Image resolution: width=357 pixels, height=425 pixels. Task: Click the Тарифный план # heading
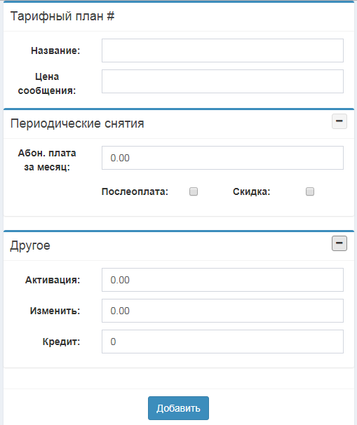(x=62, y=16)
